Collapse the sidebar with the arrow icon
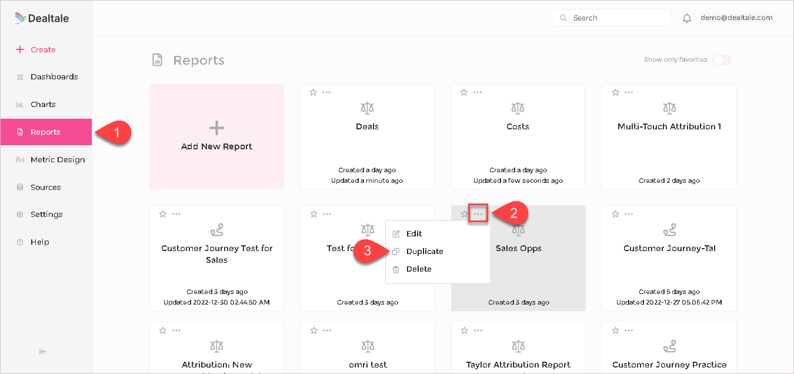 tap(43, 352)
